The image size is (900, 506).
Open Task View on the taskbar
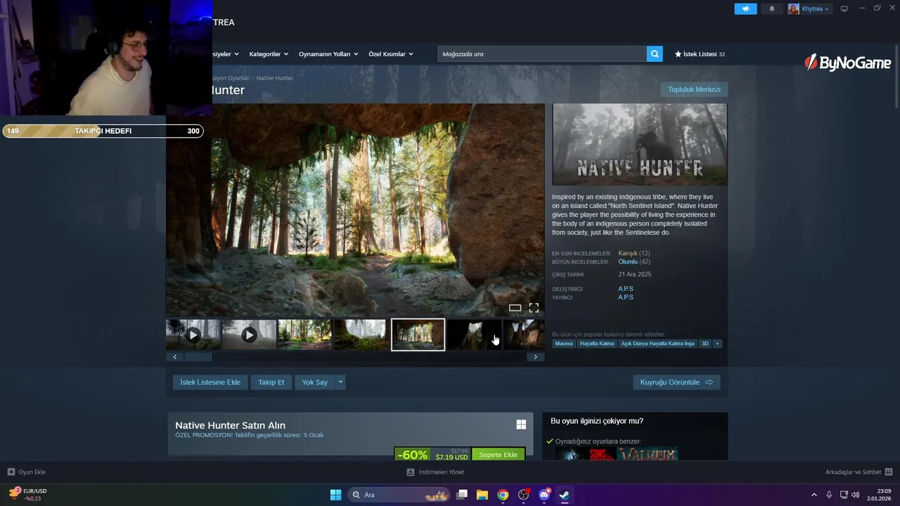(x=462, y=495)
